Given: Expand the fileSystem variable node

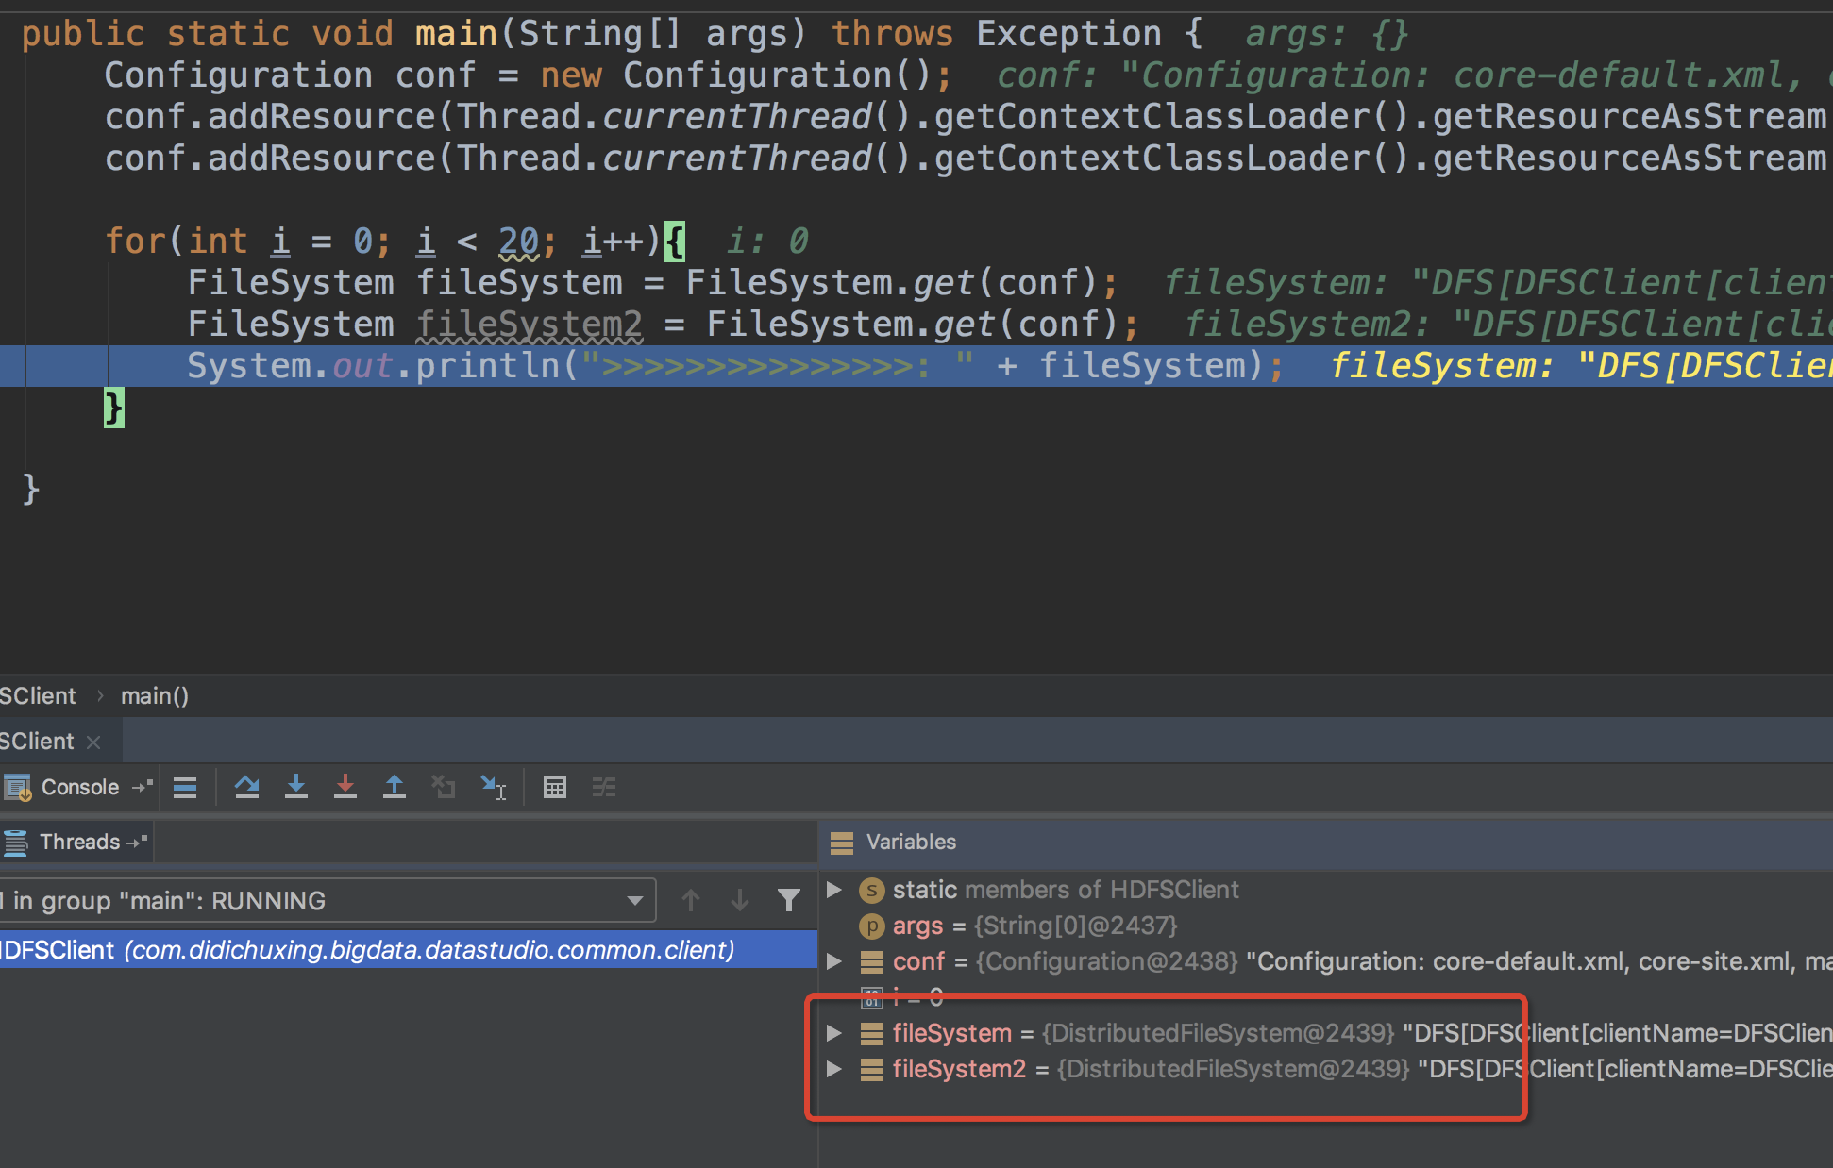Looking at the screenshot, I should tap(834, 1033).
